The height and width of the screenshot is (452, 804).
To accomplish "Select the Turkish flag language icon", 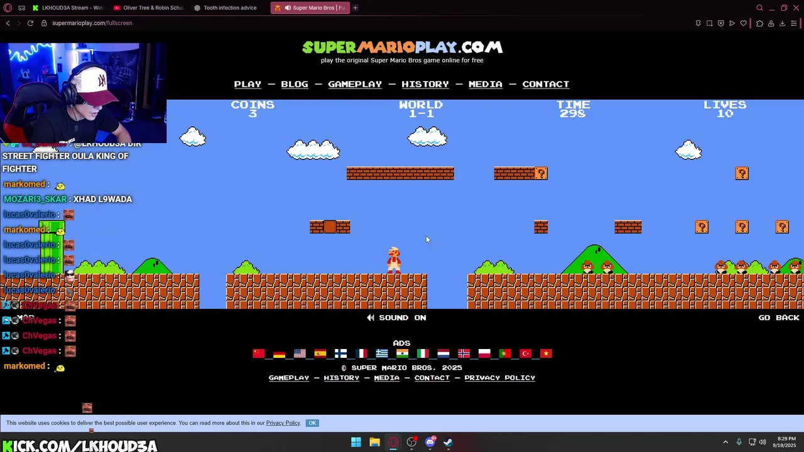I will tap(525, 353).
